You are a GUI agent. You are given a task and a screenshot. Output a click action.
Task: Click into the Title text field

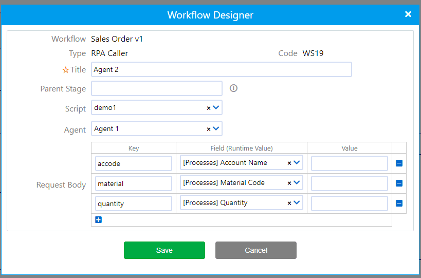[x=221, y=69]
